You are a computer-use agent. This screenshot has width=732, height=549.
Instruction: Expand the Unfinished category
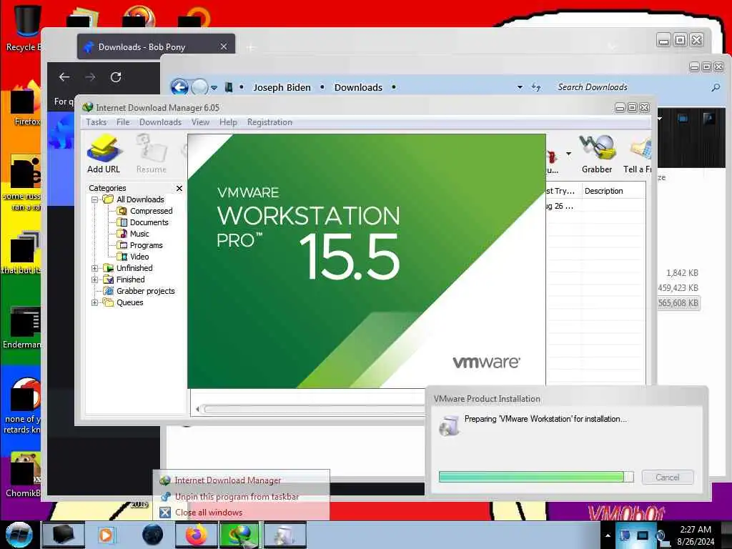point(94,269)
